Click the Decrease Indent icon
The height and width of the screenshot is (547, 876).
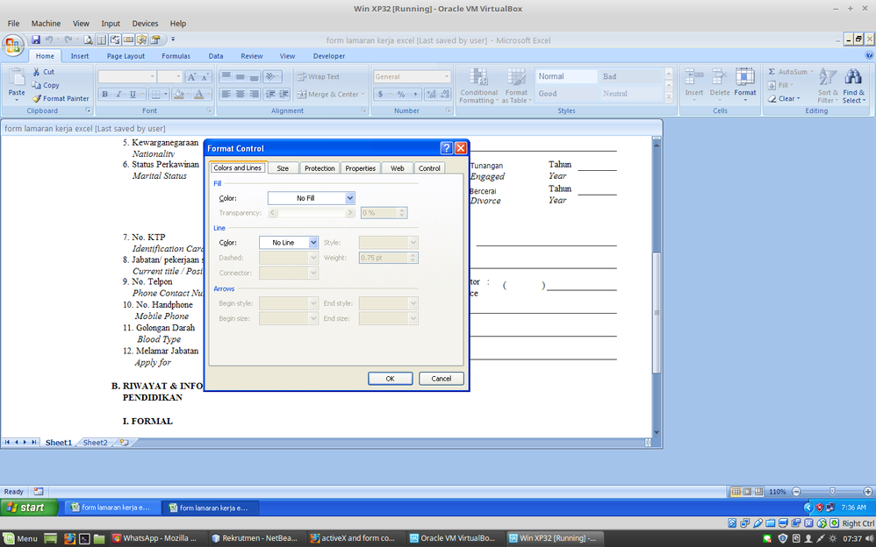pyautogui.click(x=269, y=95)
